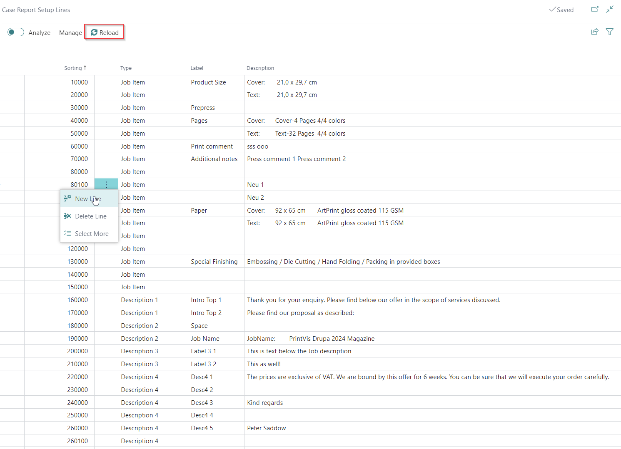Click the Reload button
The height and width of the screenshot is (449, 621).
click(105, 32)
